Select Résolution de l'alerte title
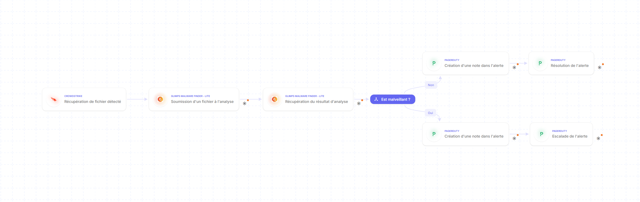640x202 pixels. [570, 66]
